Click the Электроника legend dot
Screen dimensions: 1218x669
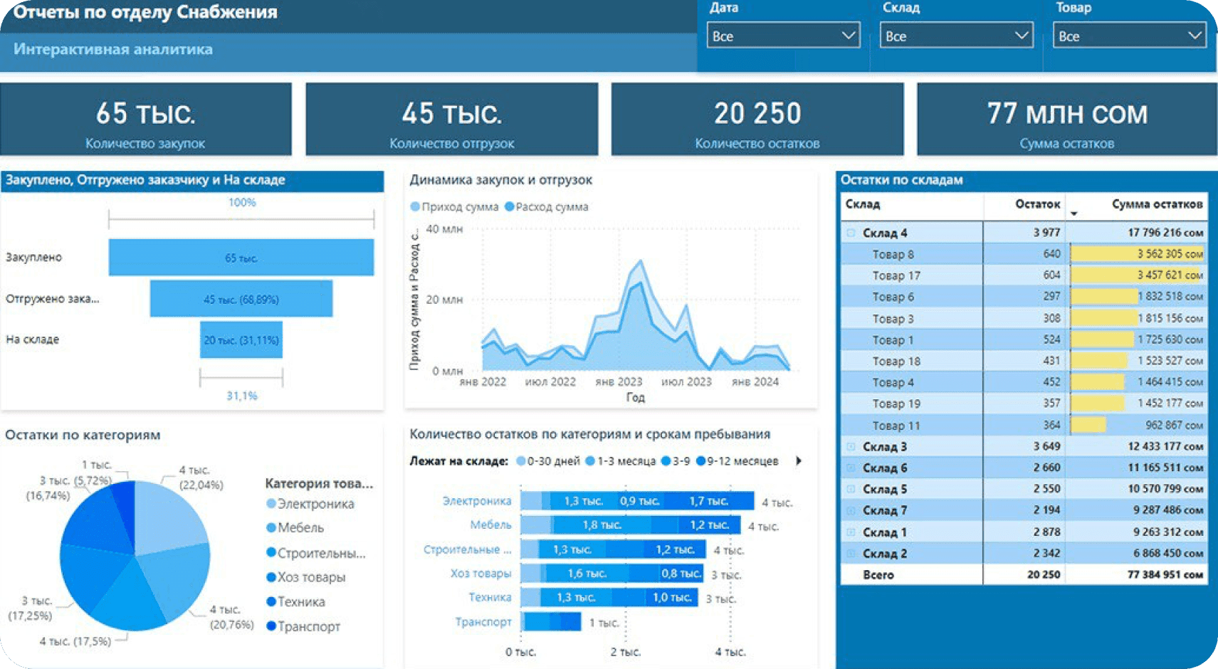(271, 504)
